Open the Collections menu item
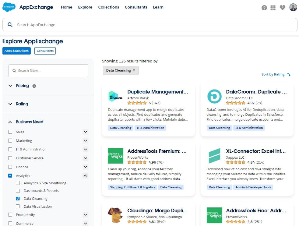Viewport: 299px width, 226px height. click(108, 7)
